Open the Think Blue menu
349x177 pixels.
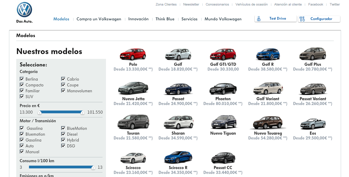click(165, 19)
